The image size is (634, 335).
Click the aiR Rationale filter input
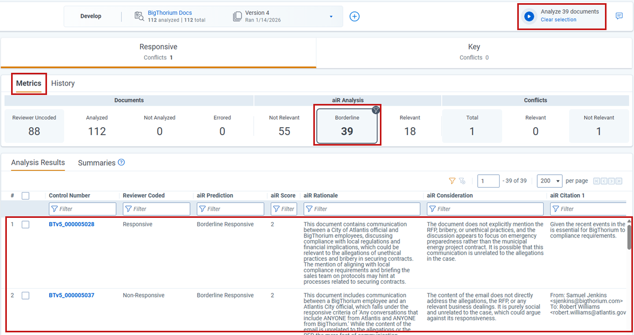point(362,209)
